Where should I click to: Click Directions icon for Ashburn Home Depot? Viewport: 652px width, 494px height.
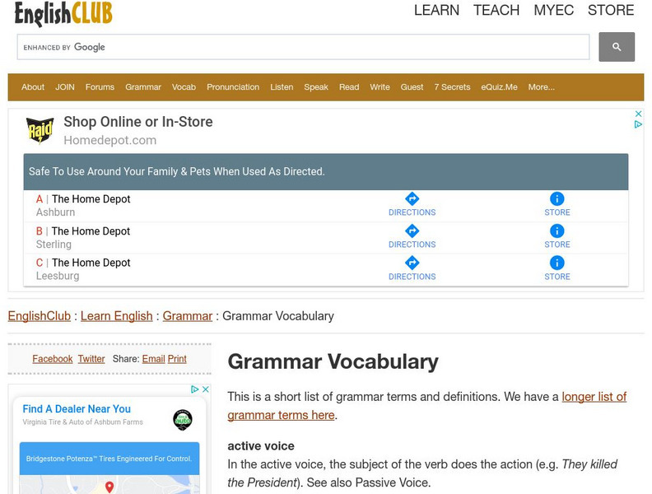[x=412, y=198]
